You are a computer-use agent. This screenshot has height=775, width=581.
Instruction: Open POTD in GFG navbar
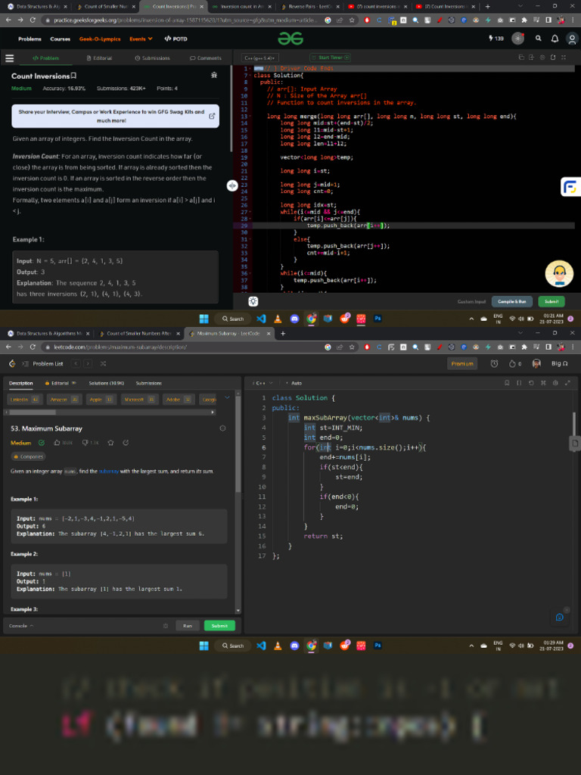(x=176, y=39)
